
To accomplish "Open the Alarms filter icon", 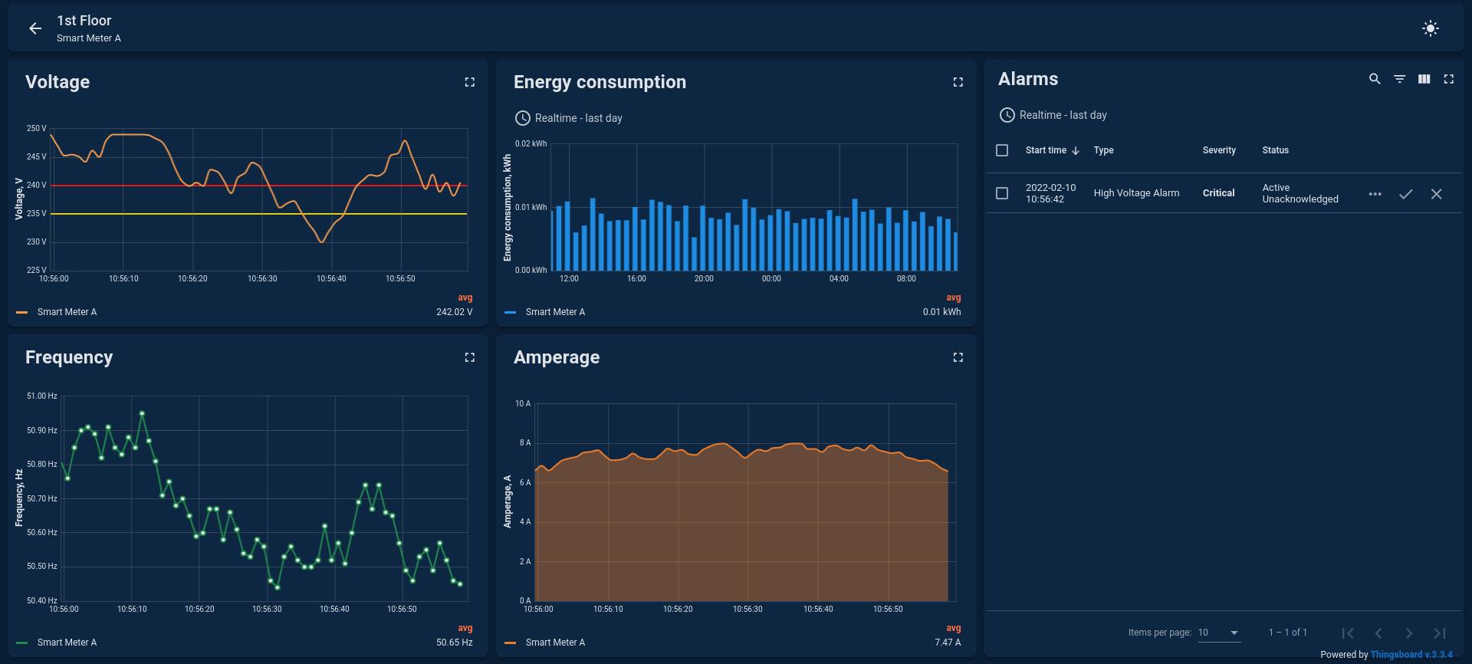I will 1400,79.
